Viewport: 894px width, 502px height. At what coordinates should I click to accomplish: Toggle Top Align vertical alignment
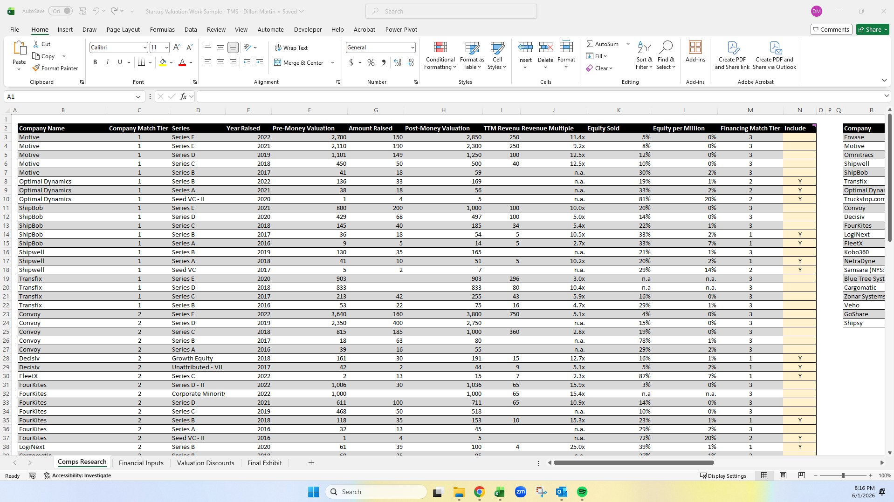(x=208, y=47)
